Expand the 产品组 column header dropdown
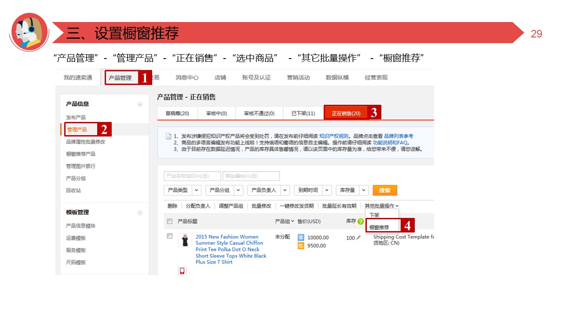This screenshot has height=317, width=563. (285, 221)
